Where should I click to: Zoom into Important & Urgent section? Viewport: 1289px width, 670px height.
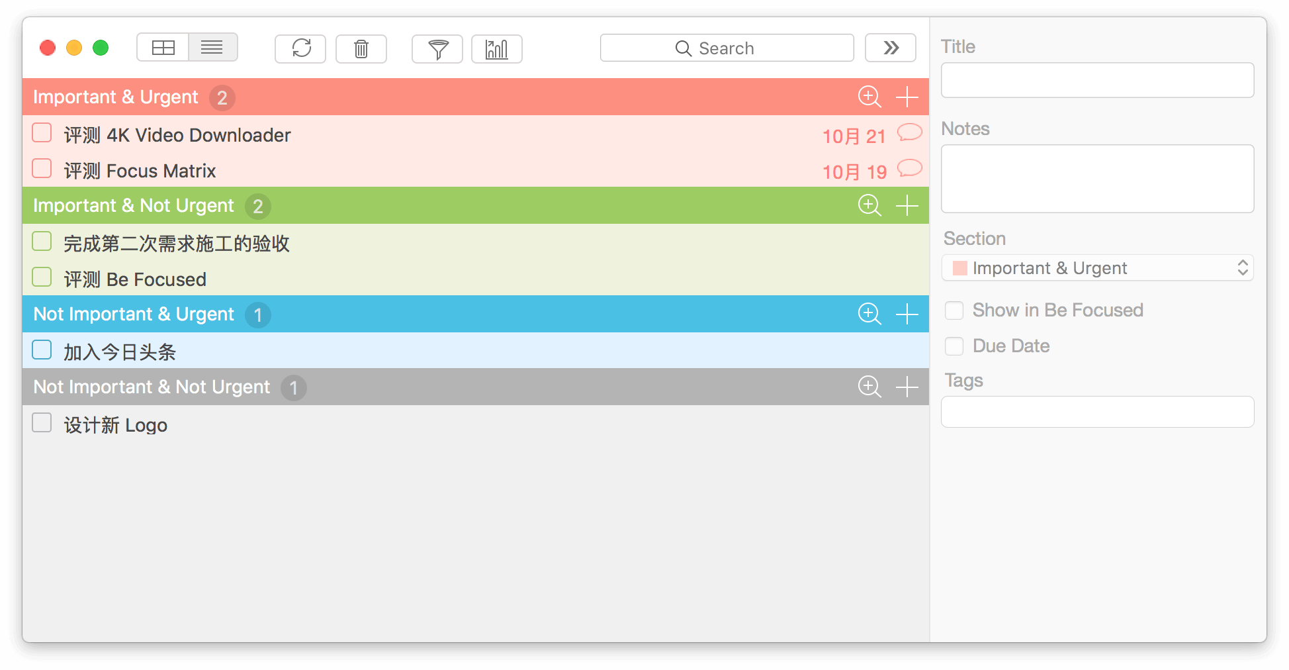869,97
